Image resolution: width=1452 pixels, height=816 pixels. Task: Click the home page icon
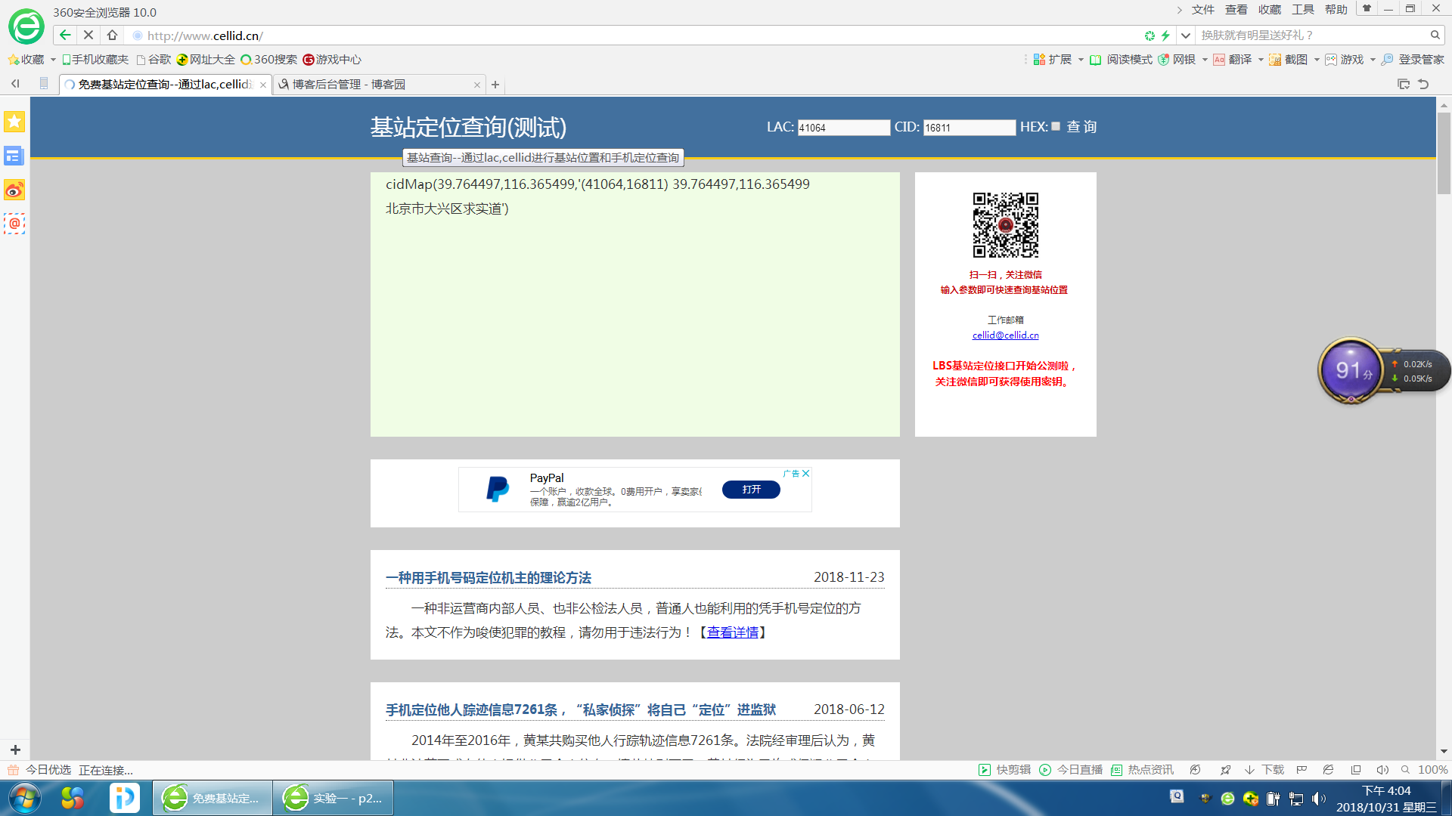[112, 35]
